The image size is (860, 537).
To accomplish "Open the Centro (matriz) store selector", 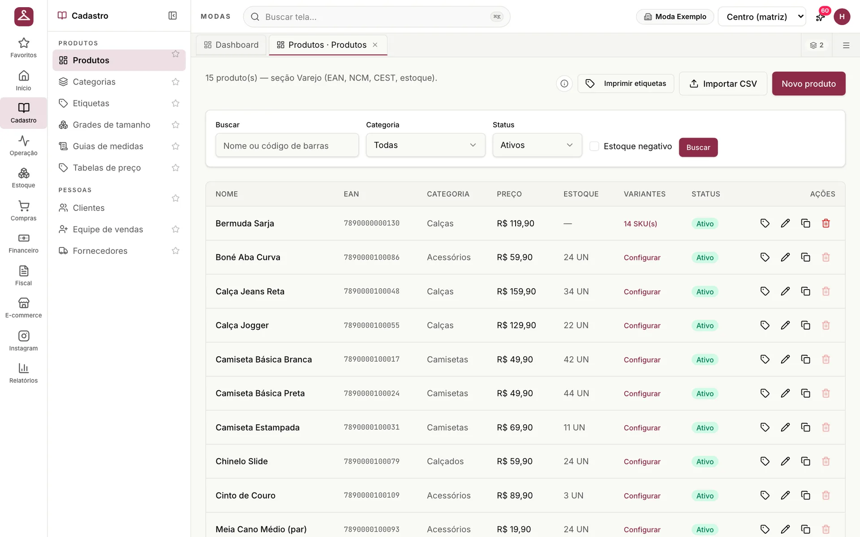I will [762, 17].
